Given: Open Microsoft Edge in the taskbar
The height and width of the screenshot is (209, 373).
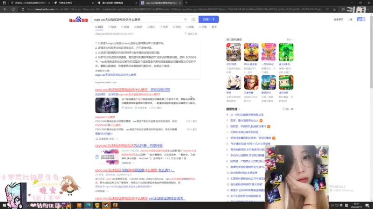Looking at the screenshot, I should (x=88, y=205).
